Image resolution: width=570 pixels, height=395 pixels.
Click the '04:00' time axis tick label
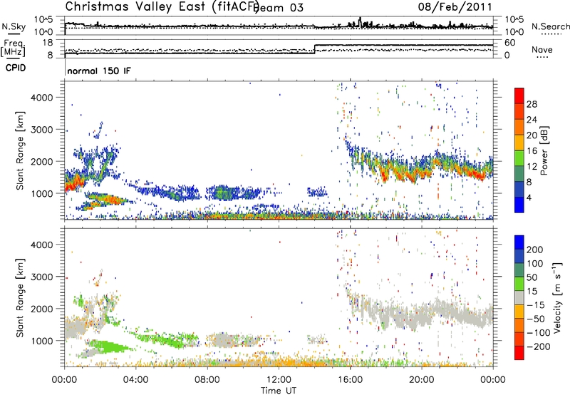point(135,380)
